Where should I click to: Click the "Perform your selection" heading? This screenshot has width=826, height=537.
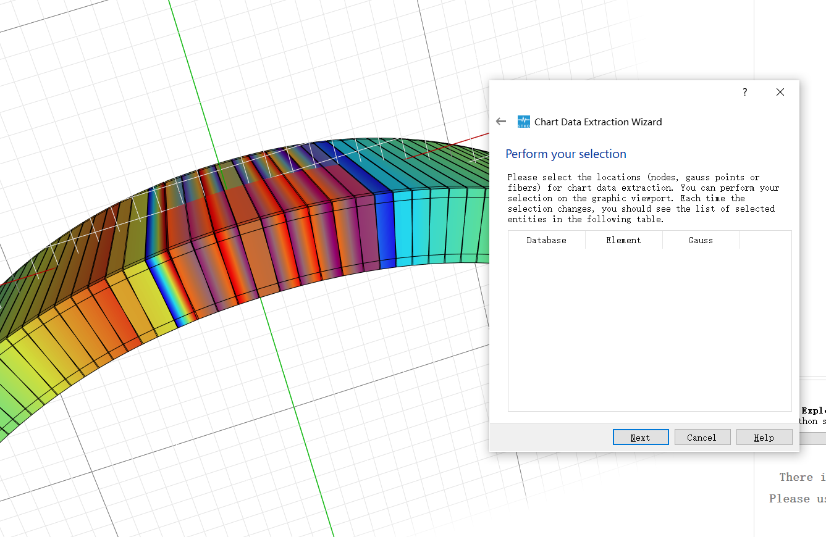[x=566, y=154]
